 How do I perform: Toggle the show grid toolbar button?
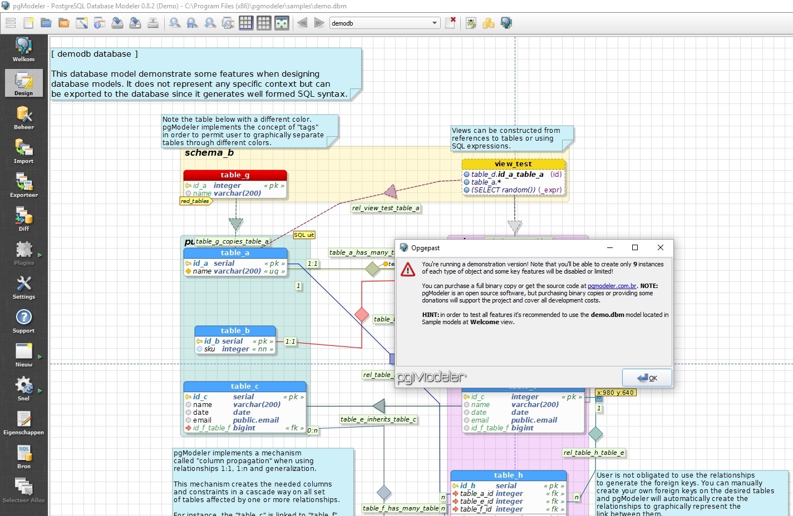(x=246, y=23)
